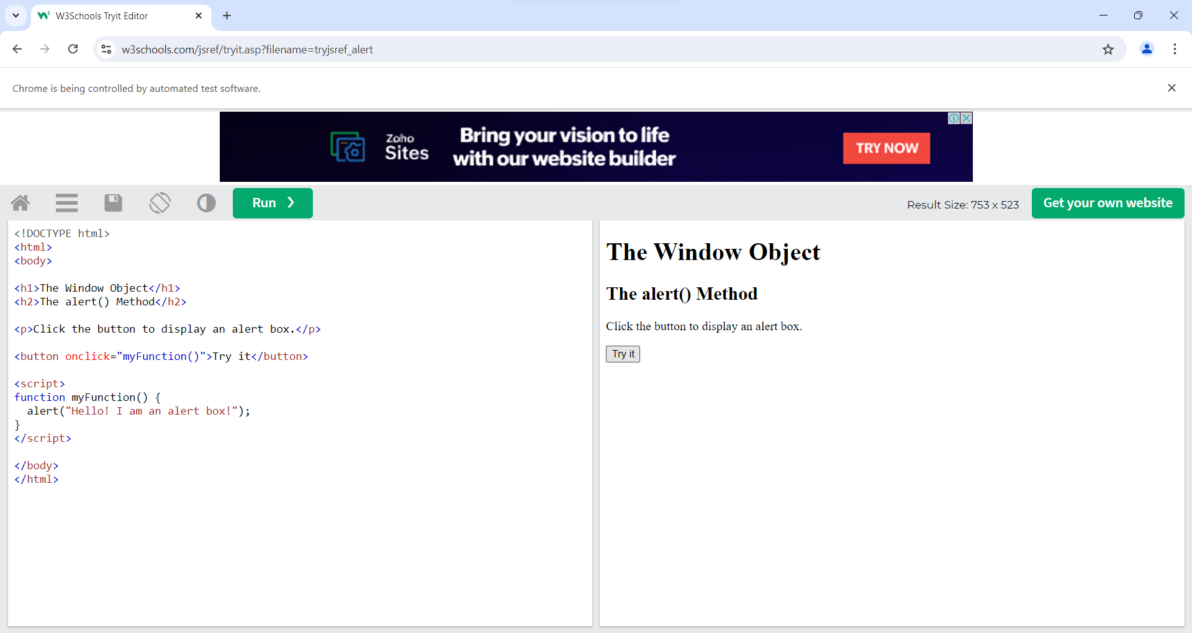This screenshot has width=1192, height=633.
Task: View site information icon in address bar
Action: 107,49
